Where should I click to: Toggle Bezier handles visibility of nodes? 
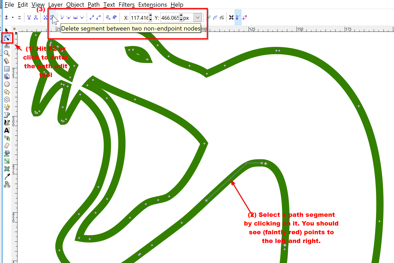[x=238, y=17]
